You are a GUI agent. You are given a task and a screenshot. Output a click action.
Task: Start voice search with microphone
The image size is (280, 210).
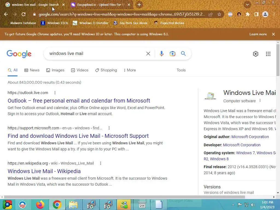click(161, 54)
